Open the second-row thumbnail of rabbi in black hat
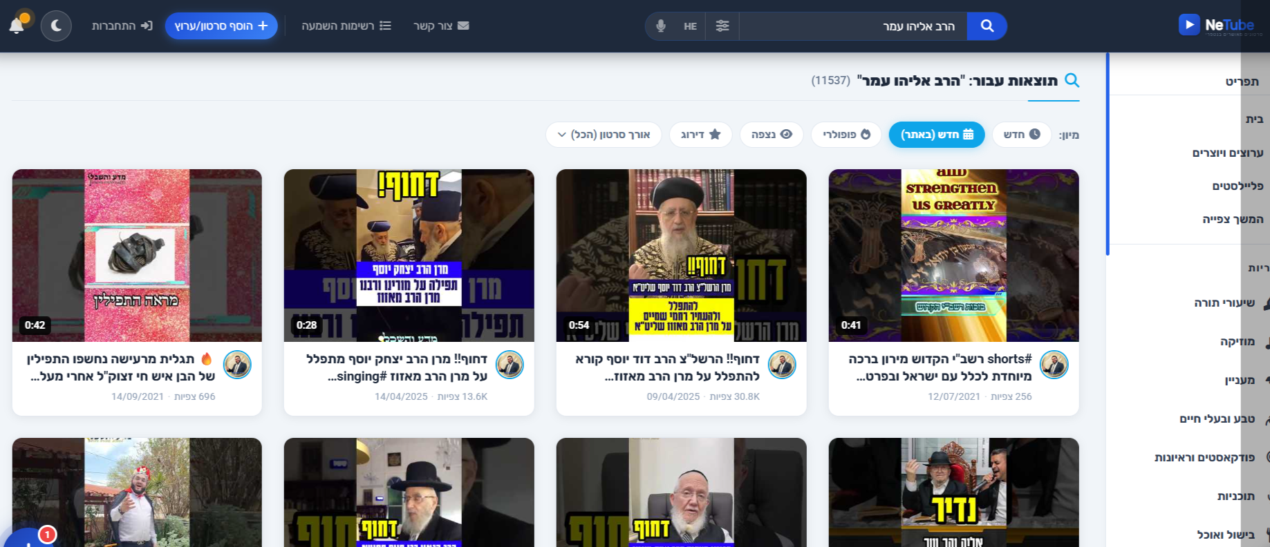The width and height of the screenshot is (1270, 547). pyautogui.click(x=409, y=492)
